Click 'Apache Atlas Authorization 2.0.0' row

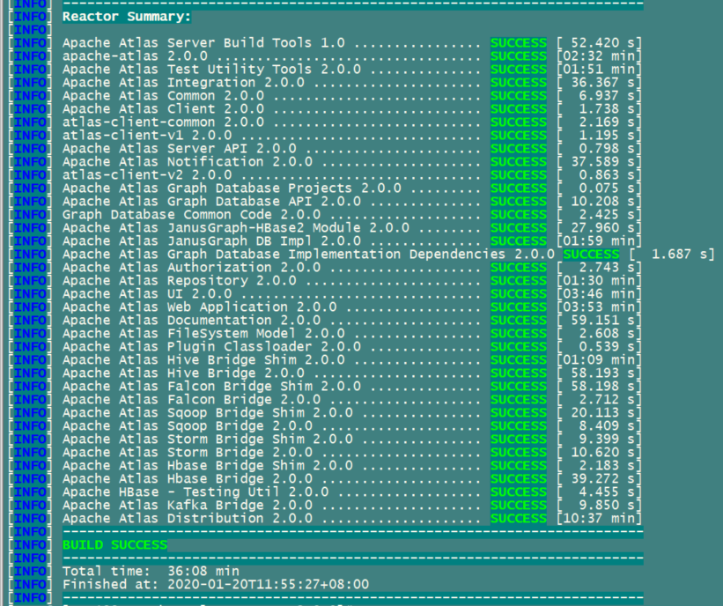(x=191, y=268)
